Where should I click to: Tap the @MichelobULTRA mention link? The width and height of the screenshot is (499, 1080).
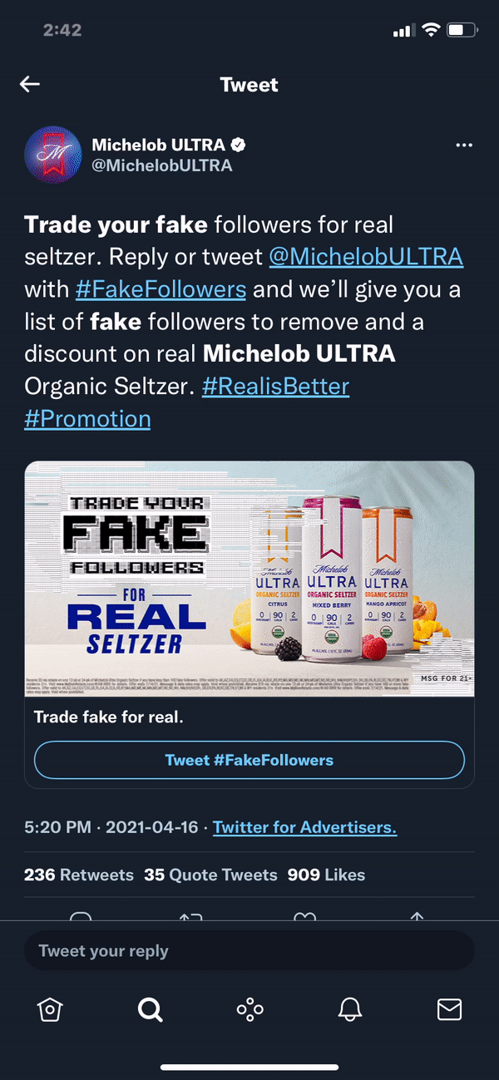point(366,257)
